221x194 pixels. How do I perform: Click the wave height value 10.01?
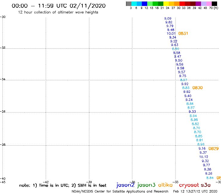[x=171, y=33]
